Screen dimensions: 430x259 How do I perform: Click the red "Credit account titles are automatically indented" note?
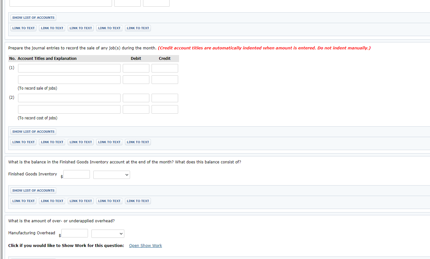(264, 48)
